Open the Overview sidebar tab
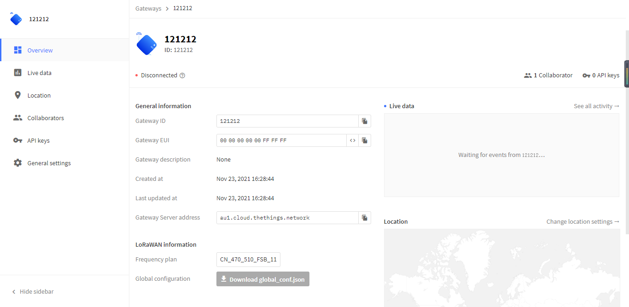This screenshot has width=629, height=307. [x=40, y=50]
